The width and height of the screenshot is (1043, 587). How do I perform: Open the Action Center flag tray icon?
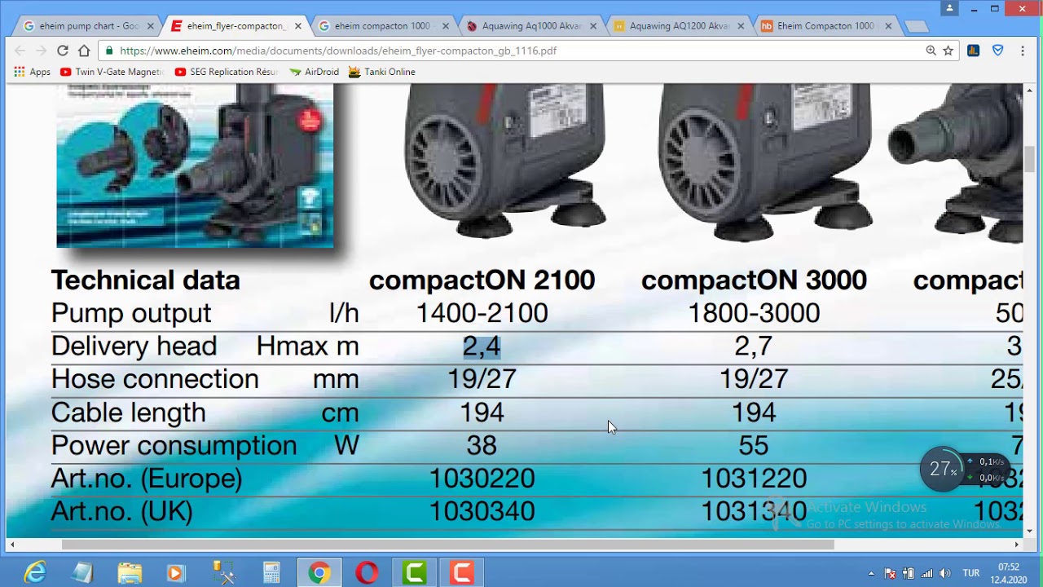[890, 573]
